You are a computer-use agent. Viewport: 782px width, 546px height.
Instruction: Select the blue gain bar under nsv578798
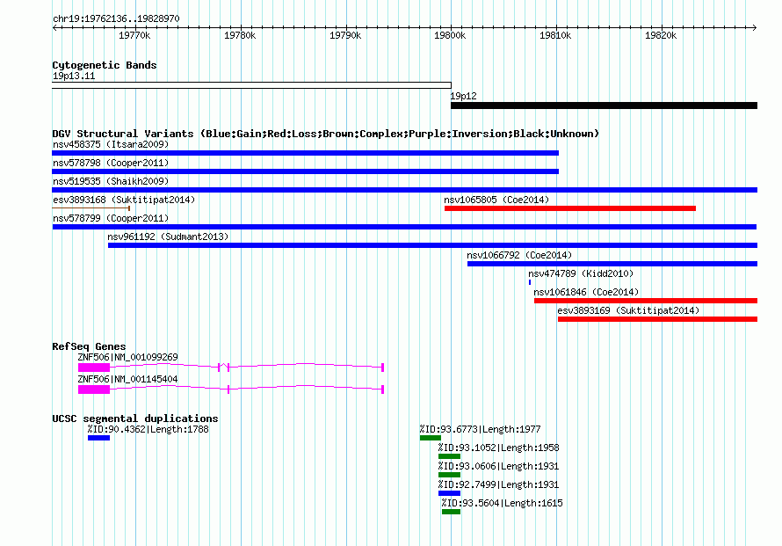tap(305, 171)
